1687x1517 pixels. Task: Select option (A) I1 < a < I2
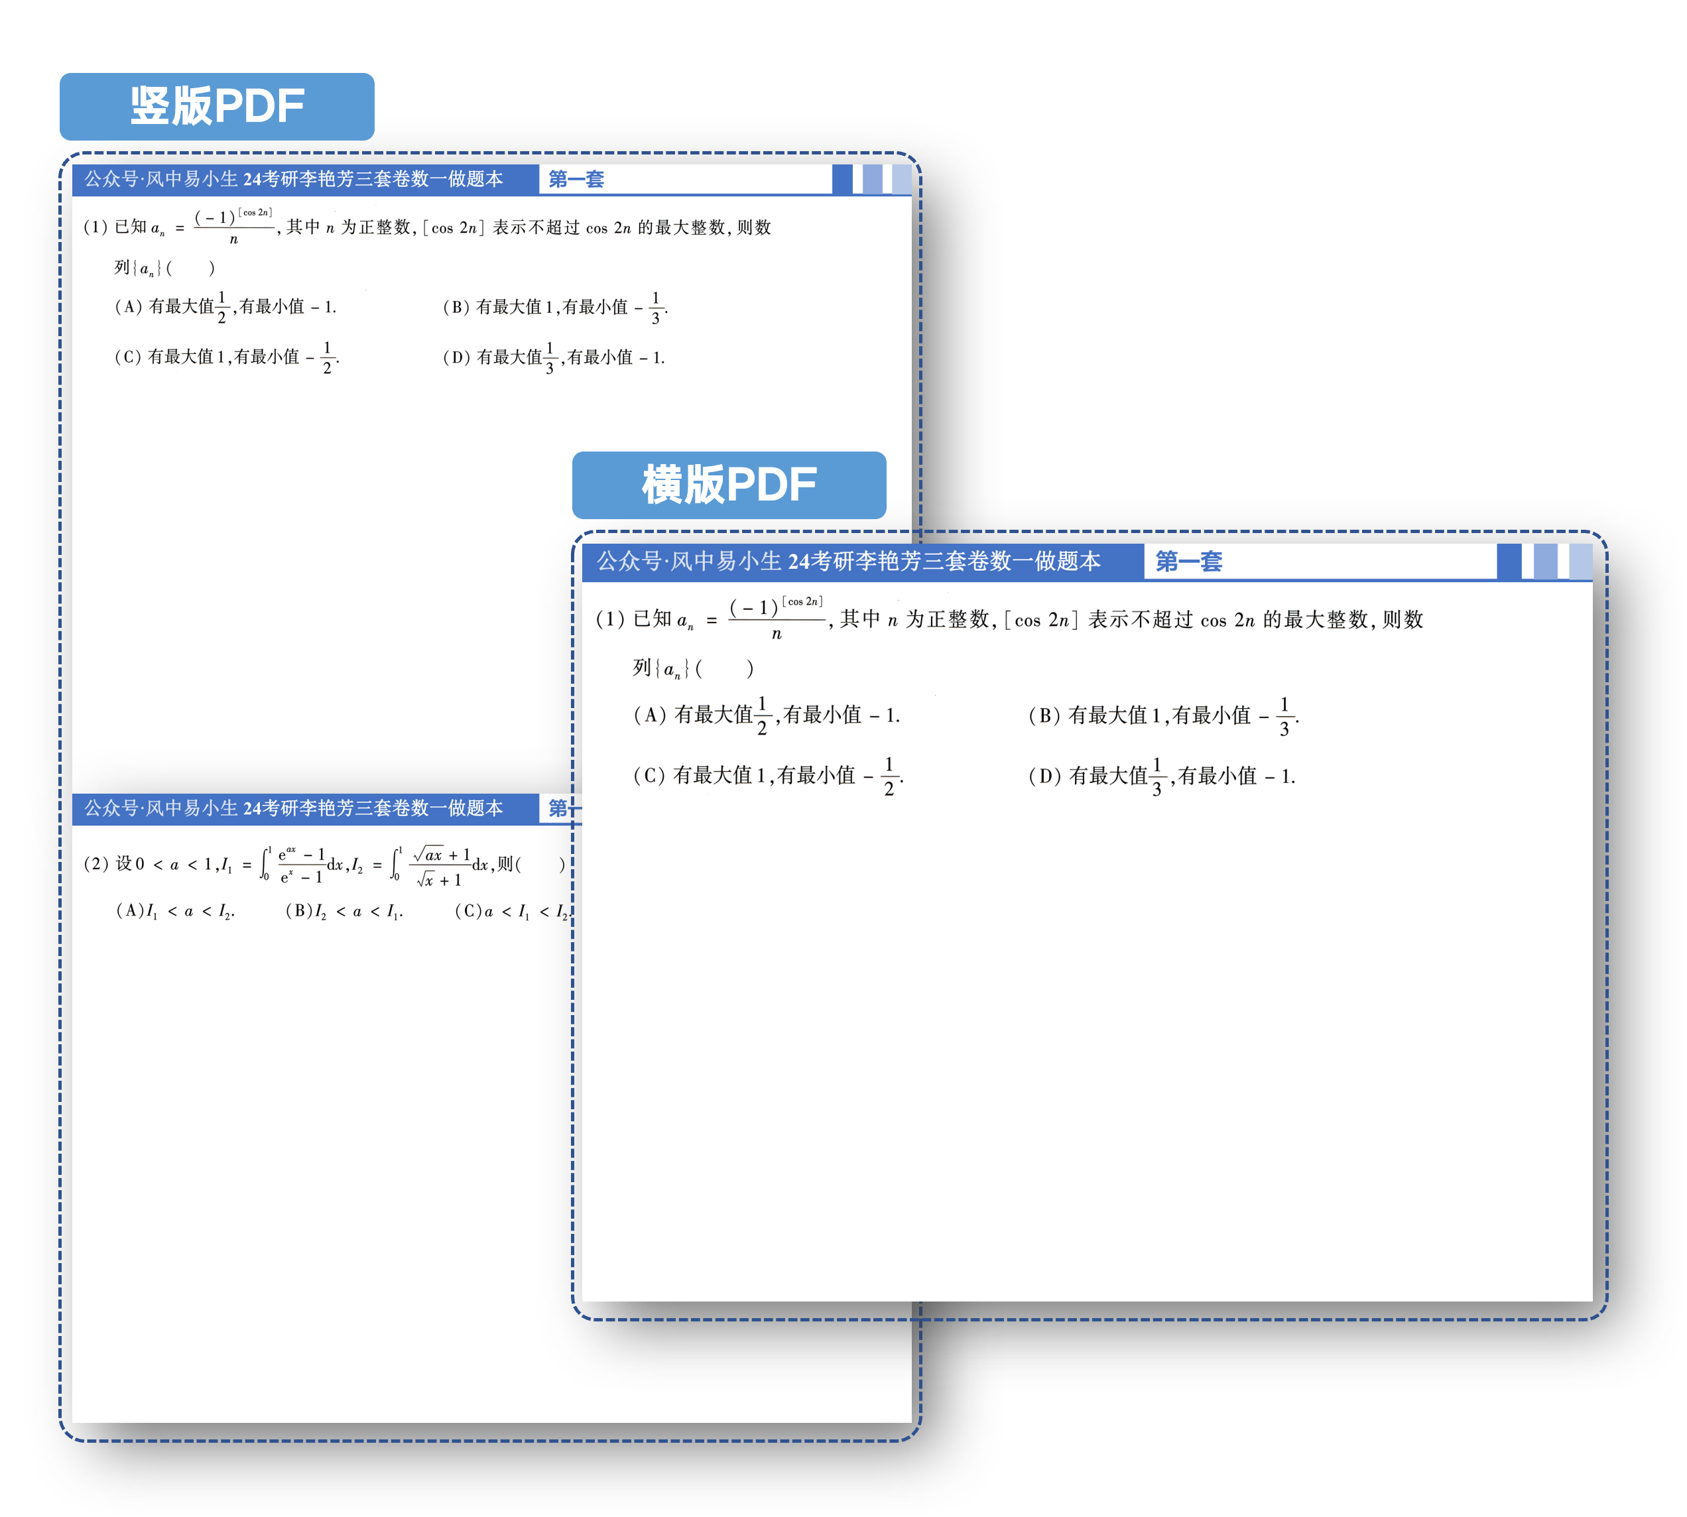pos(175,911)
